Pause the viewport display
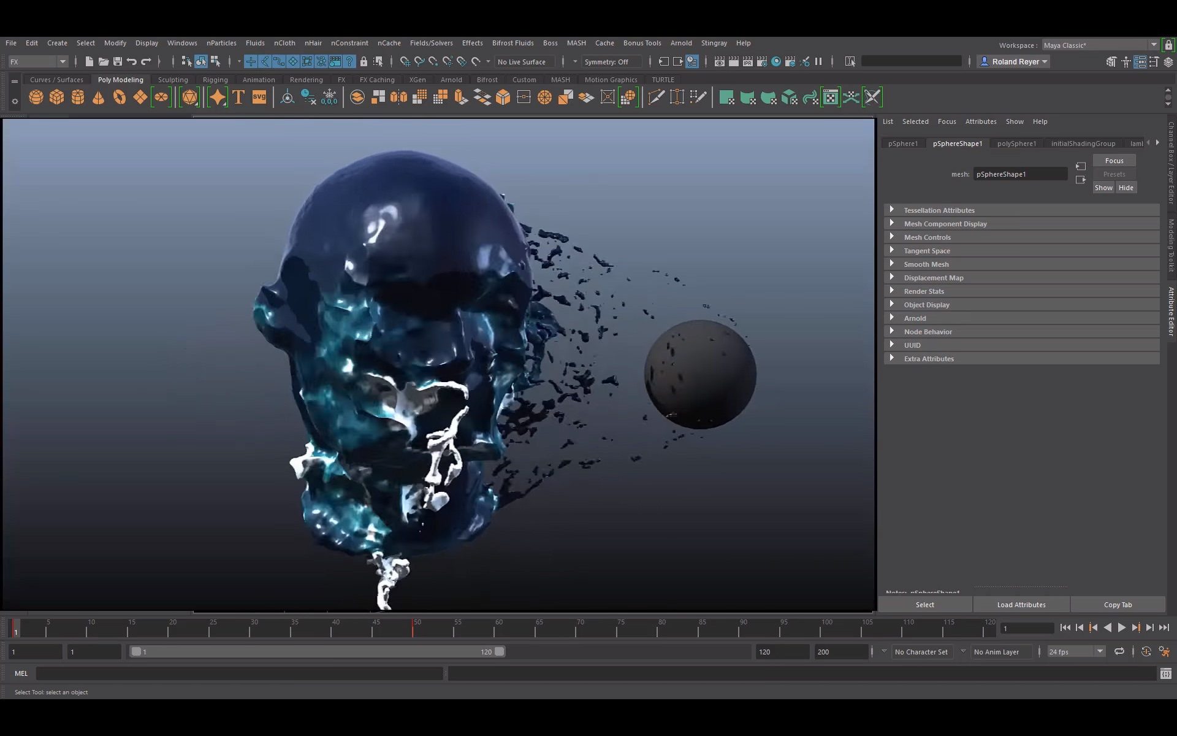This screenshot has width=1177, height=736. [819, 61]
